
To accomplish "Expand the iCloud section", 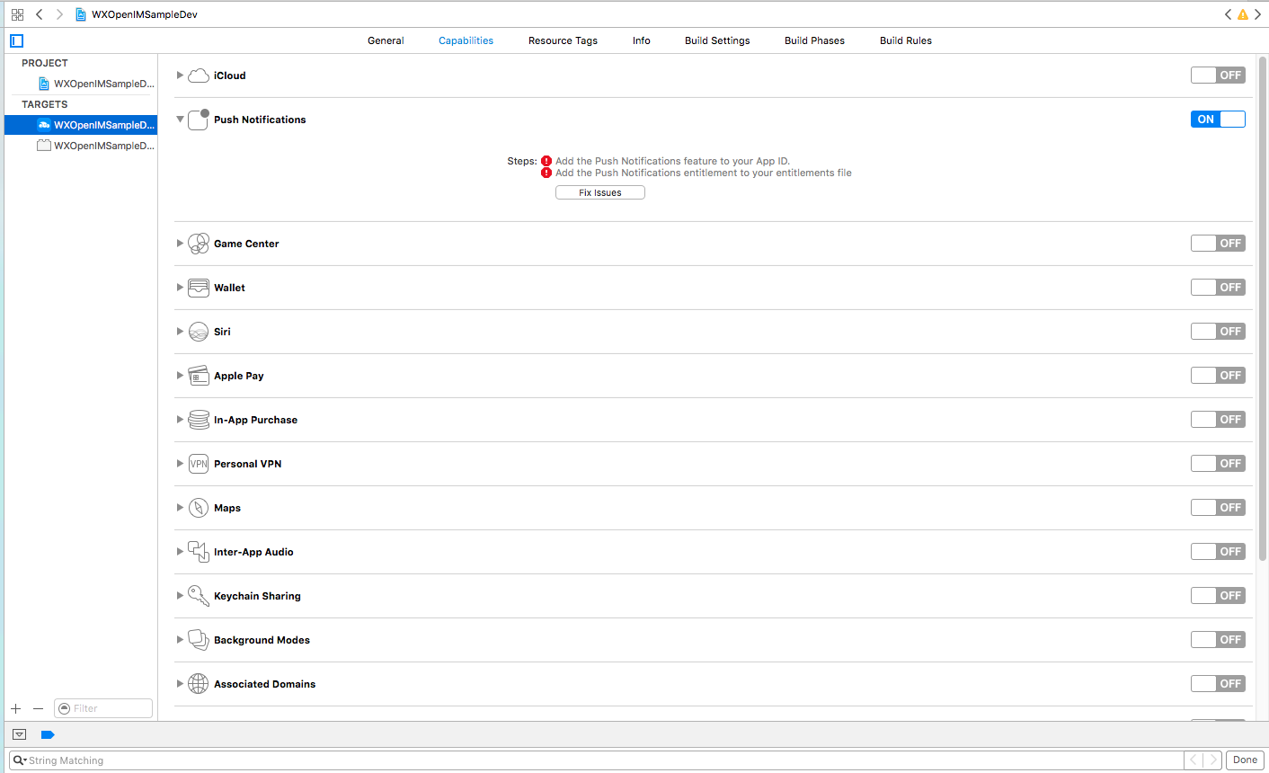I will click(180, 76).
